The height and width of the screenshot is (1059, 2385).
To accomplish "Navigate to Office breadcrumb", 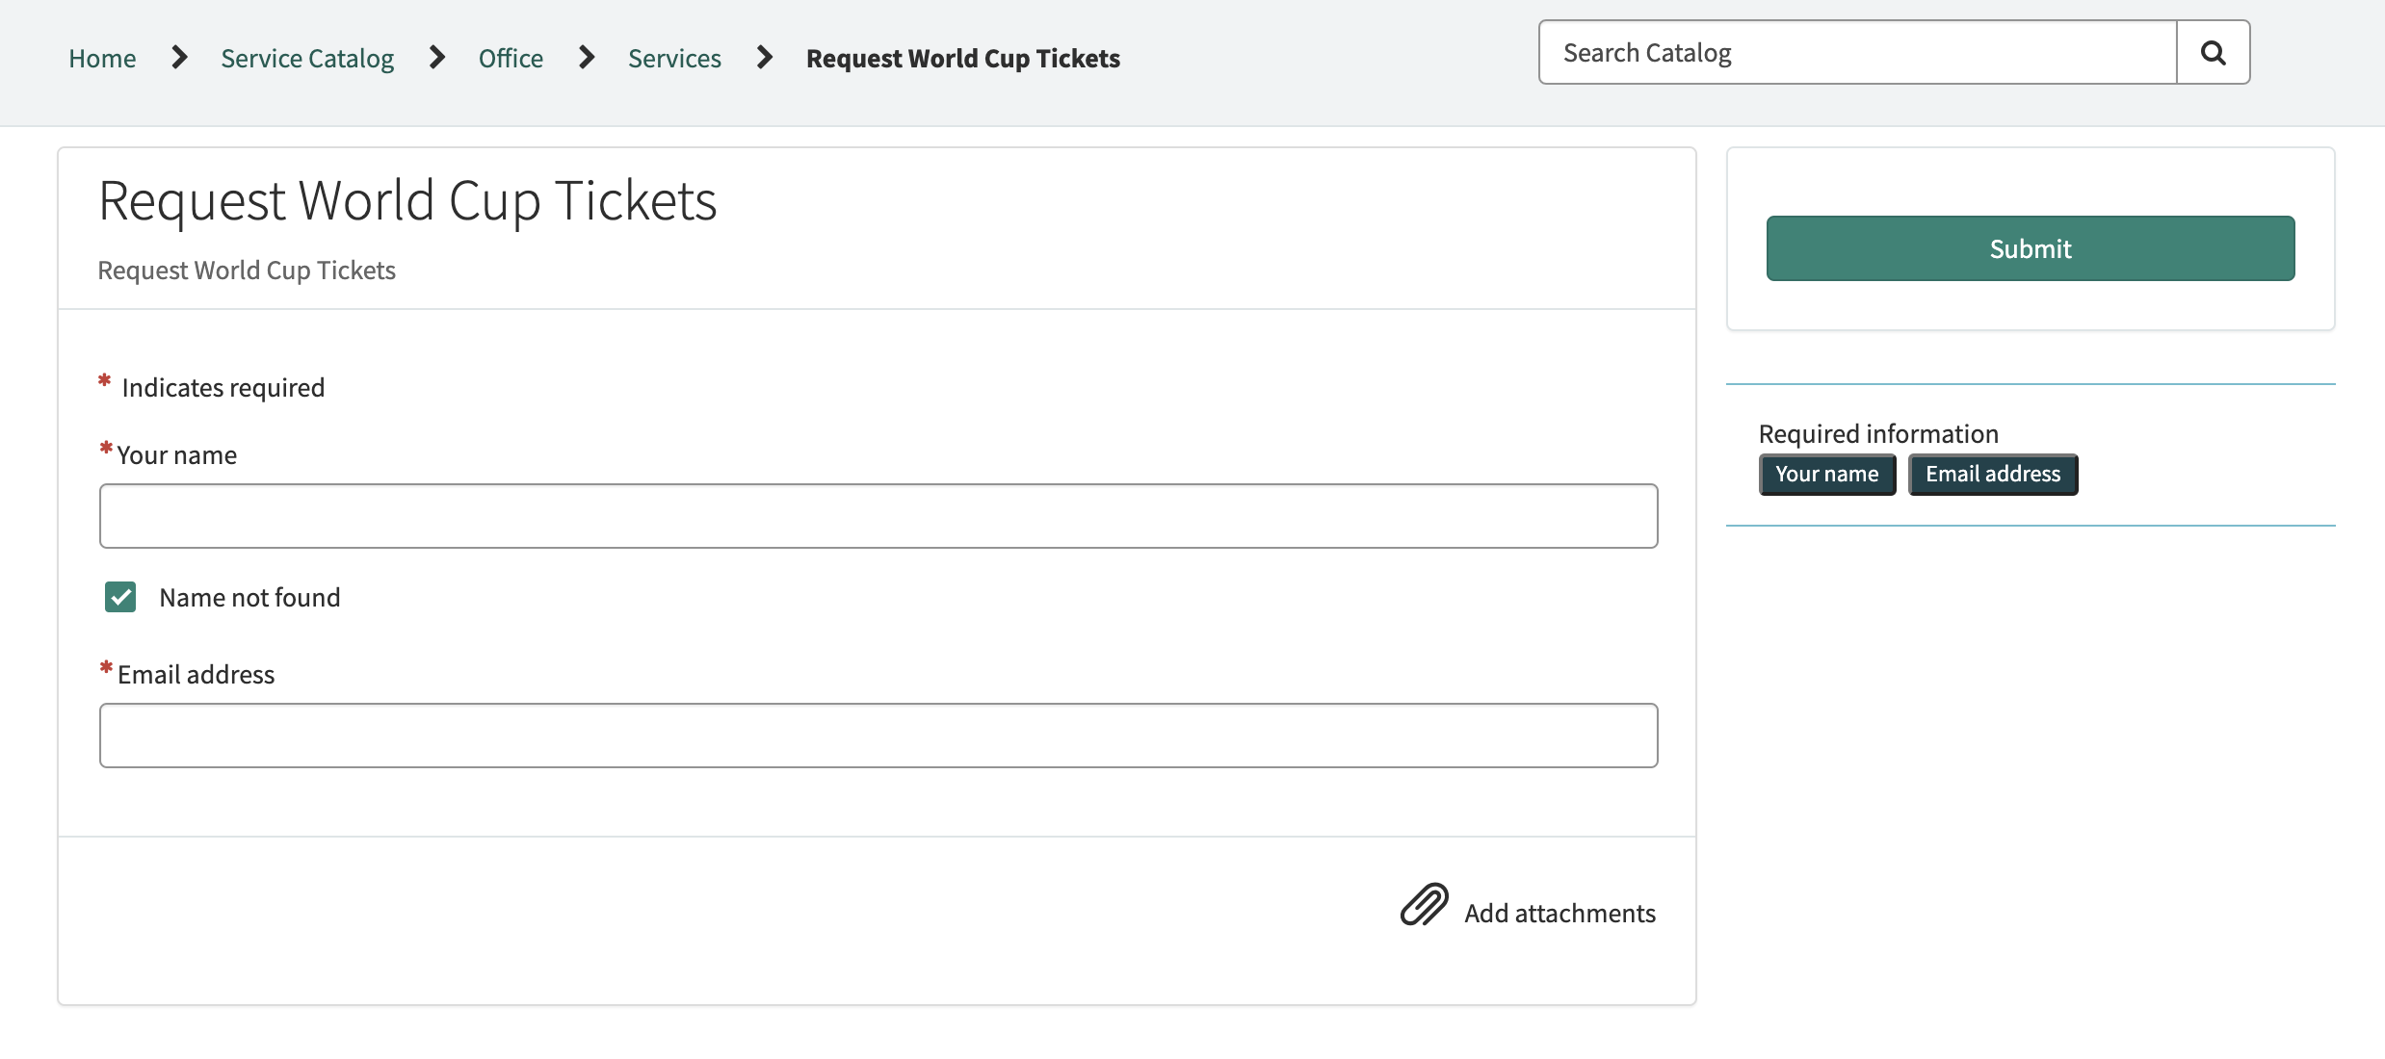I will pyautogui.click(x=511, y=59).
